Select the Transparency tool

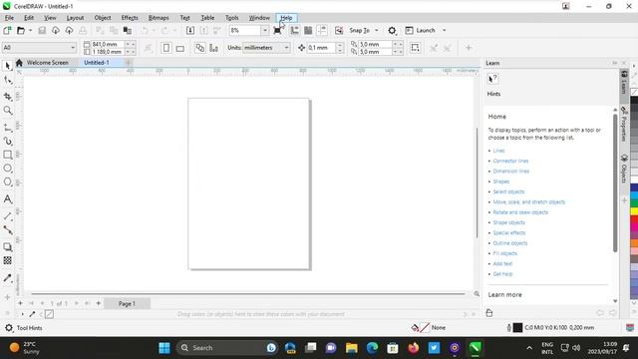(7, 260)
